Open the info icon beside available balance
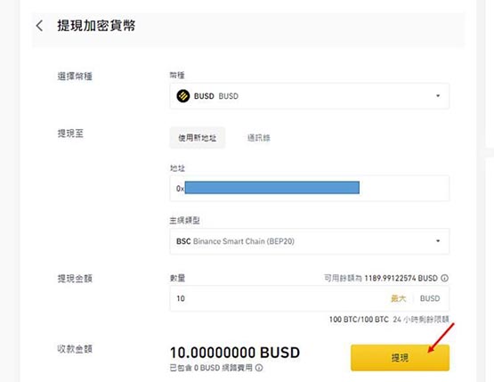 444,278
